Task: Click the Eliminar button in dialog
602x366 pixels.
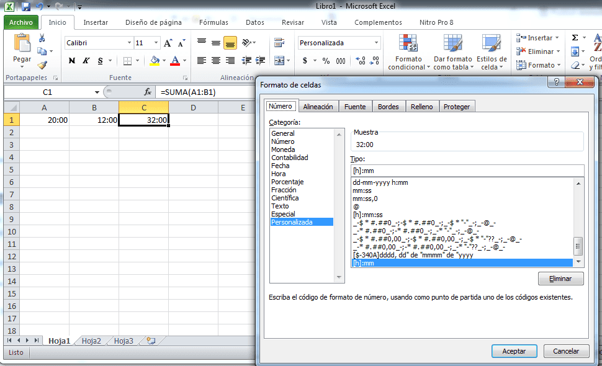Action: click(x=560, y=279)
